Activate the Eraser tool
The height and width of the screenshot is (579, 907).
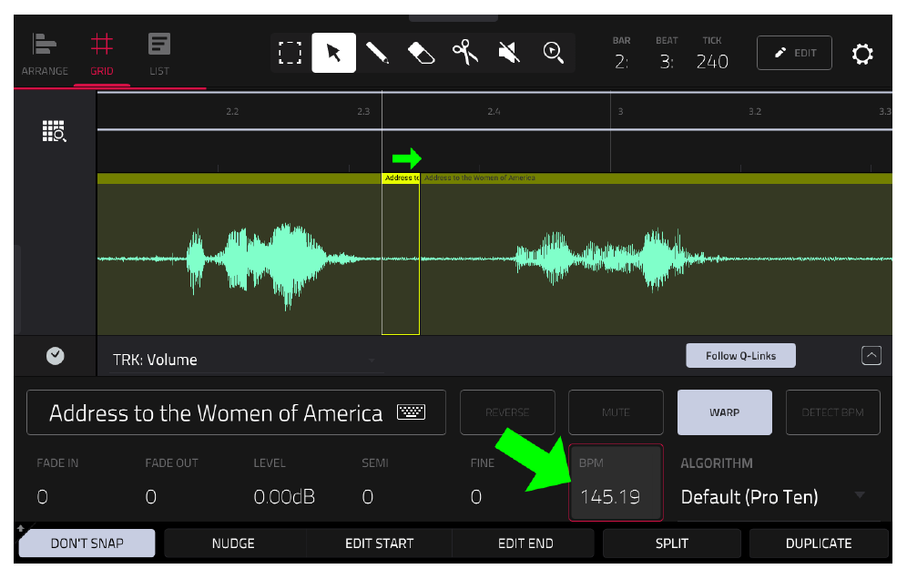pyautogui.click(x=421, y=53)
